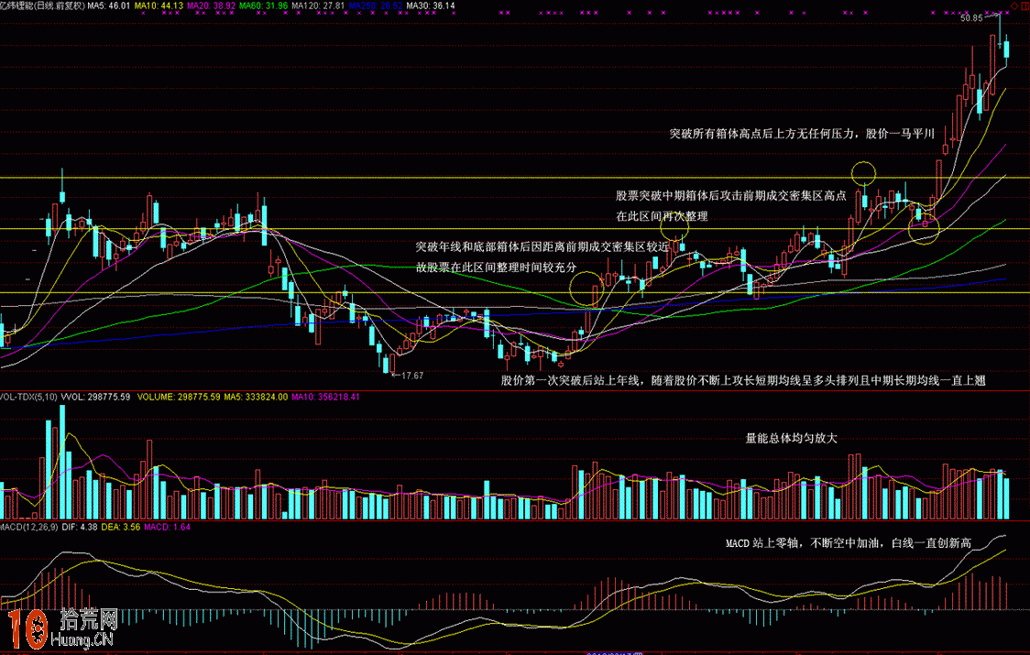Click the MA120 moving average label
The width and height of the screenshot is (1030, 655).
(317, 5)
